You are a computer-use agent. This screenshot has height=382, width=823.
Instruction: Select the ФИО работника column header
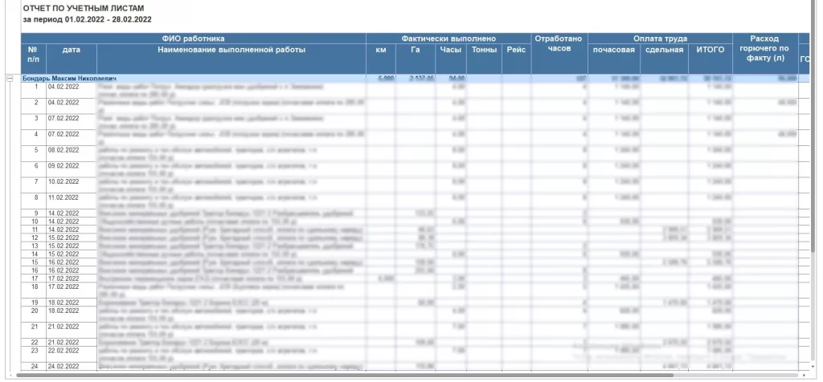193,39
